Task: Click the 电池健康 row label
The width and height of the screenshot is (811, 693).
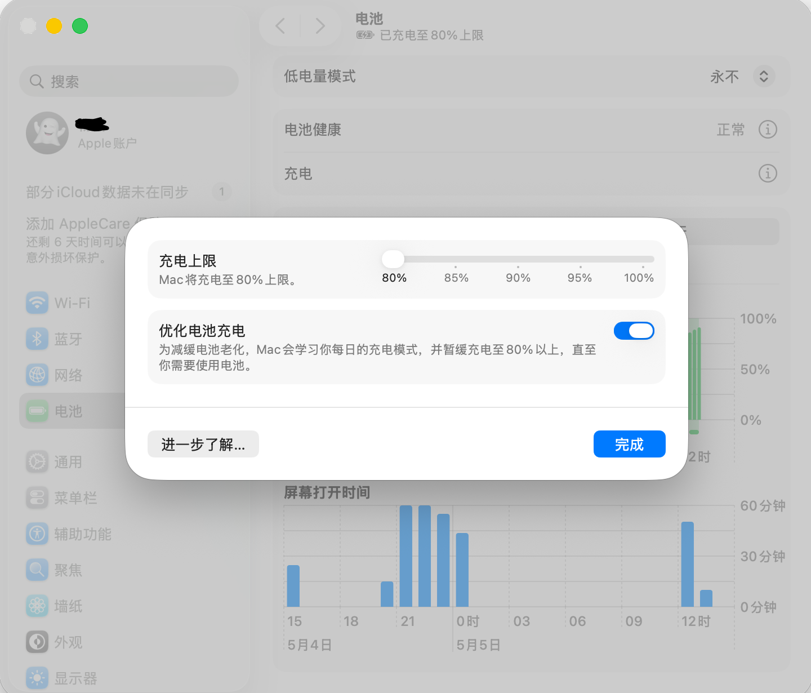Action: tap(313, 130)
